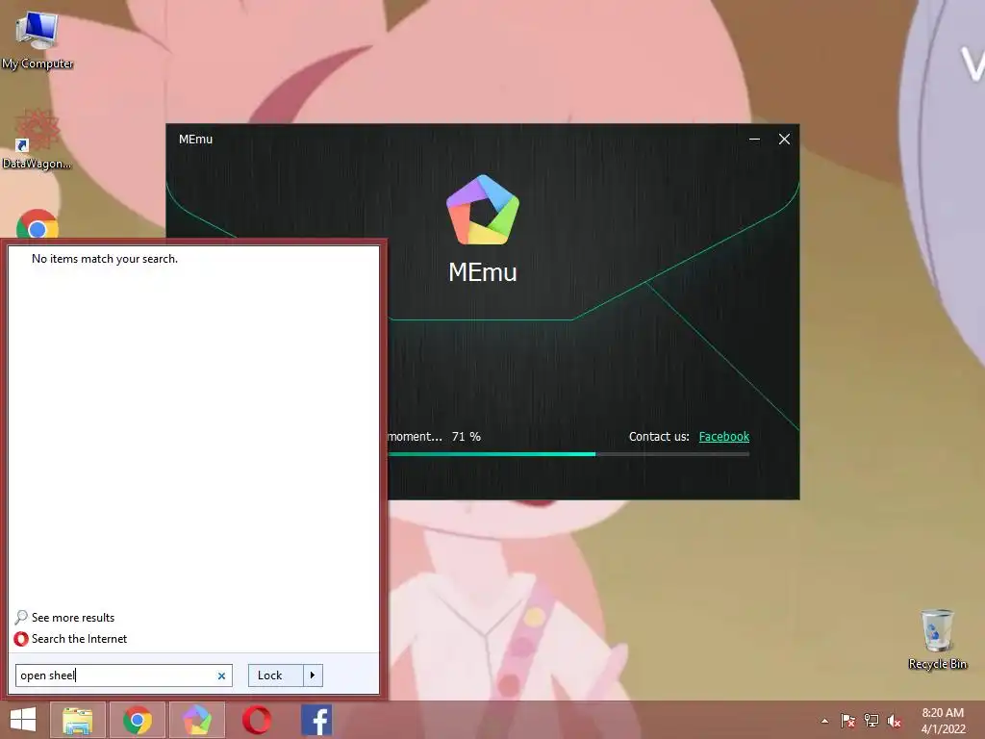This screenshot has height=739, width=985.
Task: Click Search the Internet
Action: pyautogui.click(x=79, y=639)
